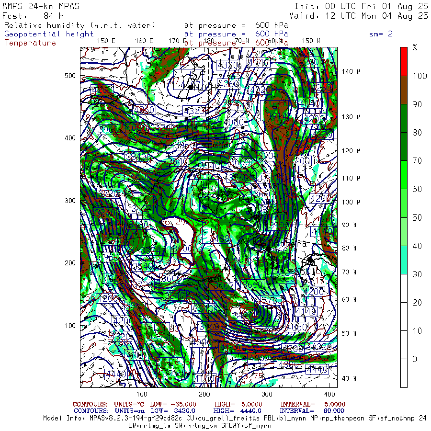Viewport: 431px width, 431px height.
Task: Click the '80 W' longitude label
Action: click(x=349, y=248)
